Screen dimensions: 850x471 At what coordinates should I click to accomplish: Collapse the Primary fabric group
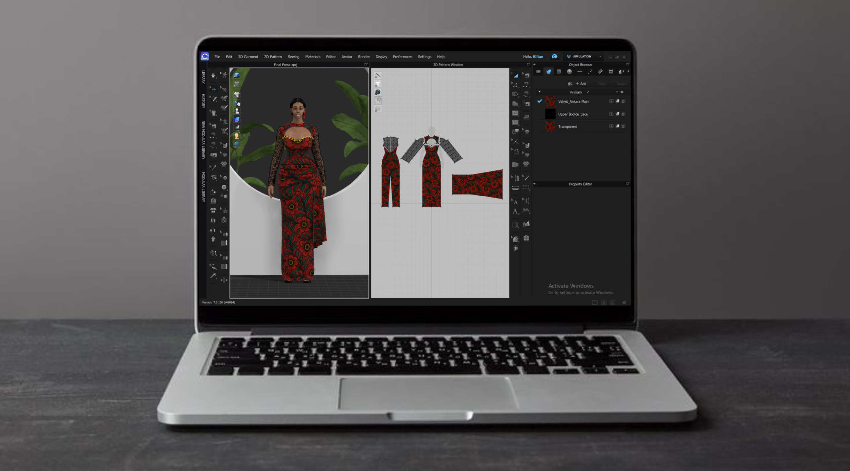[x=539, y=92]
